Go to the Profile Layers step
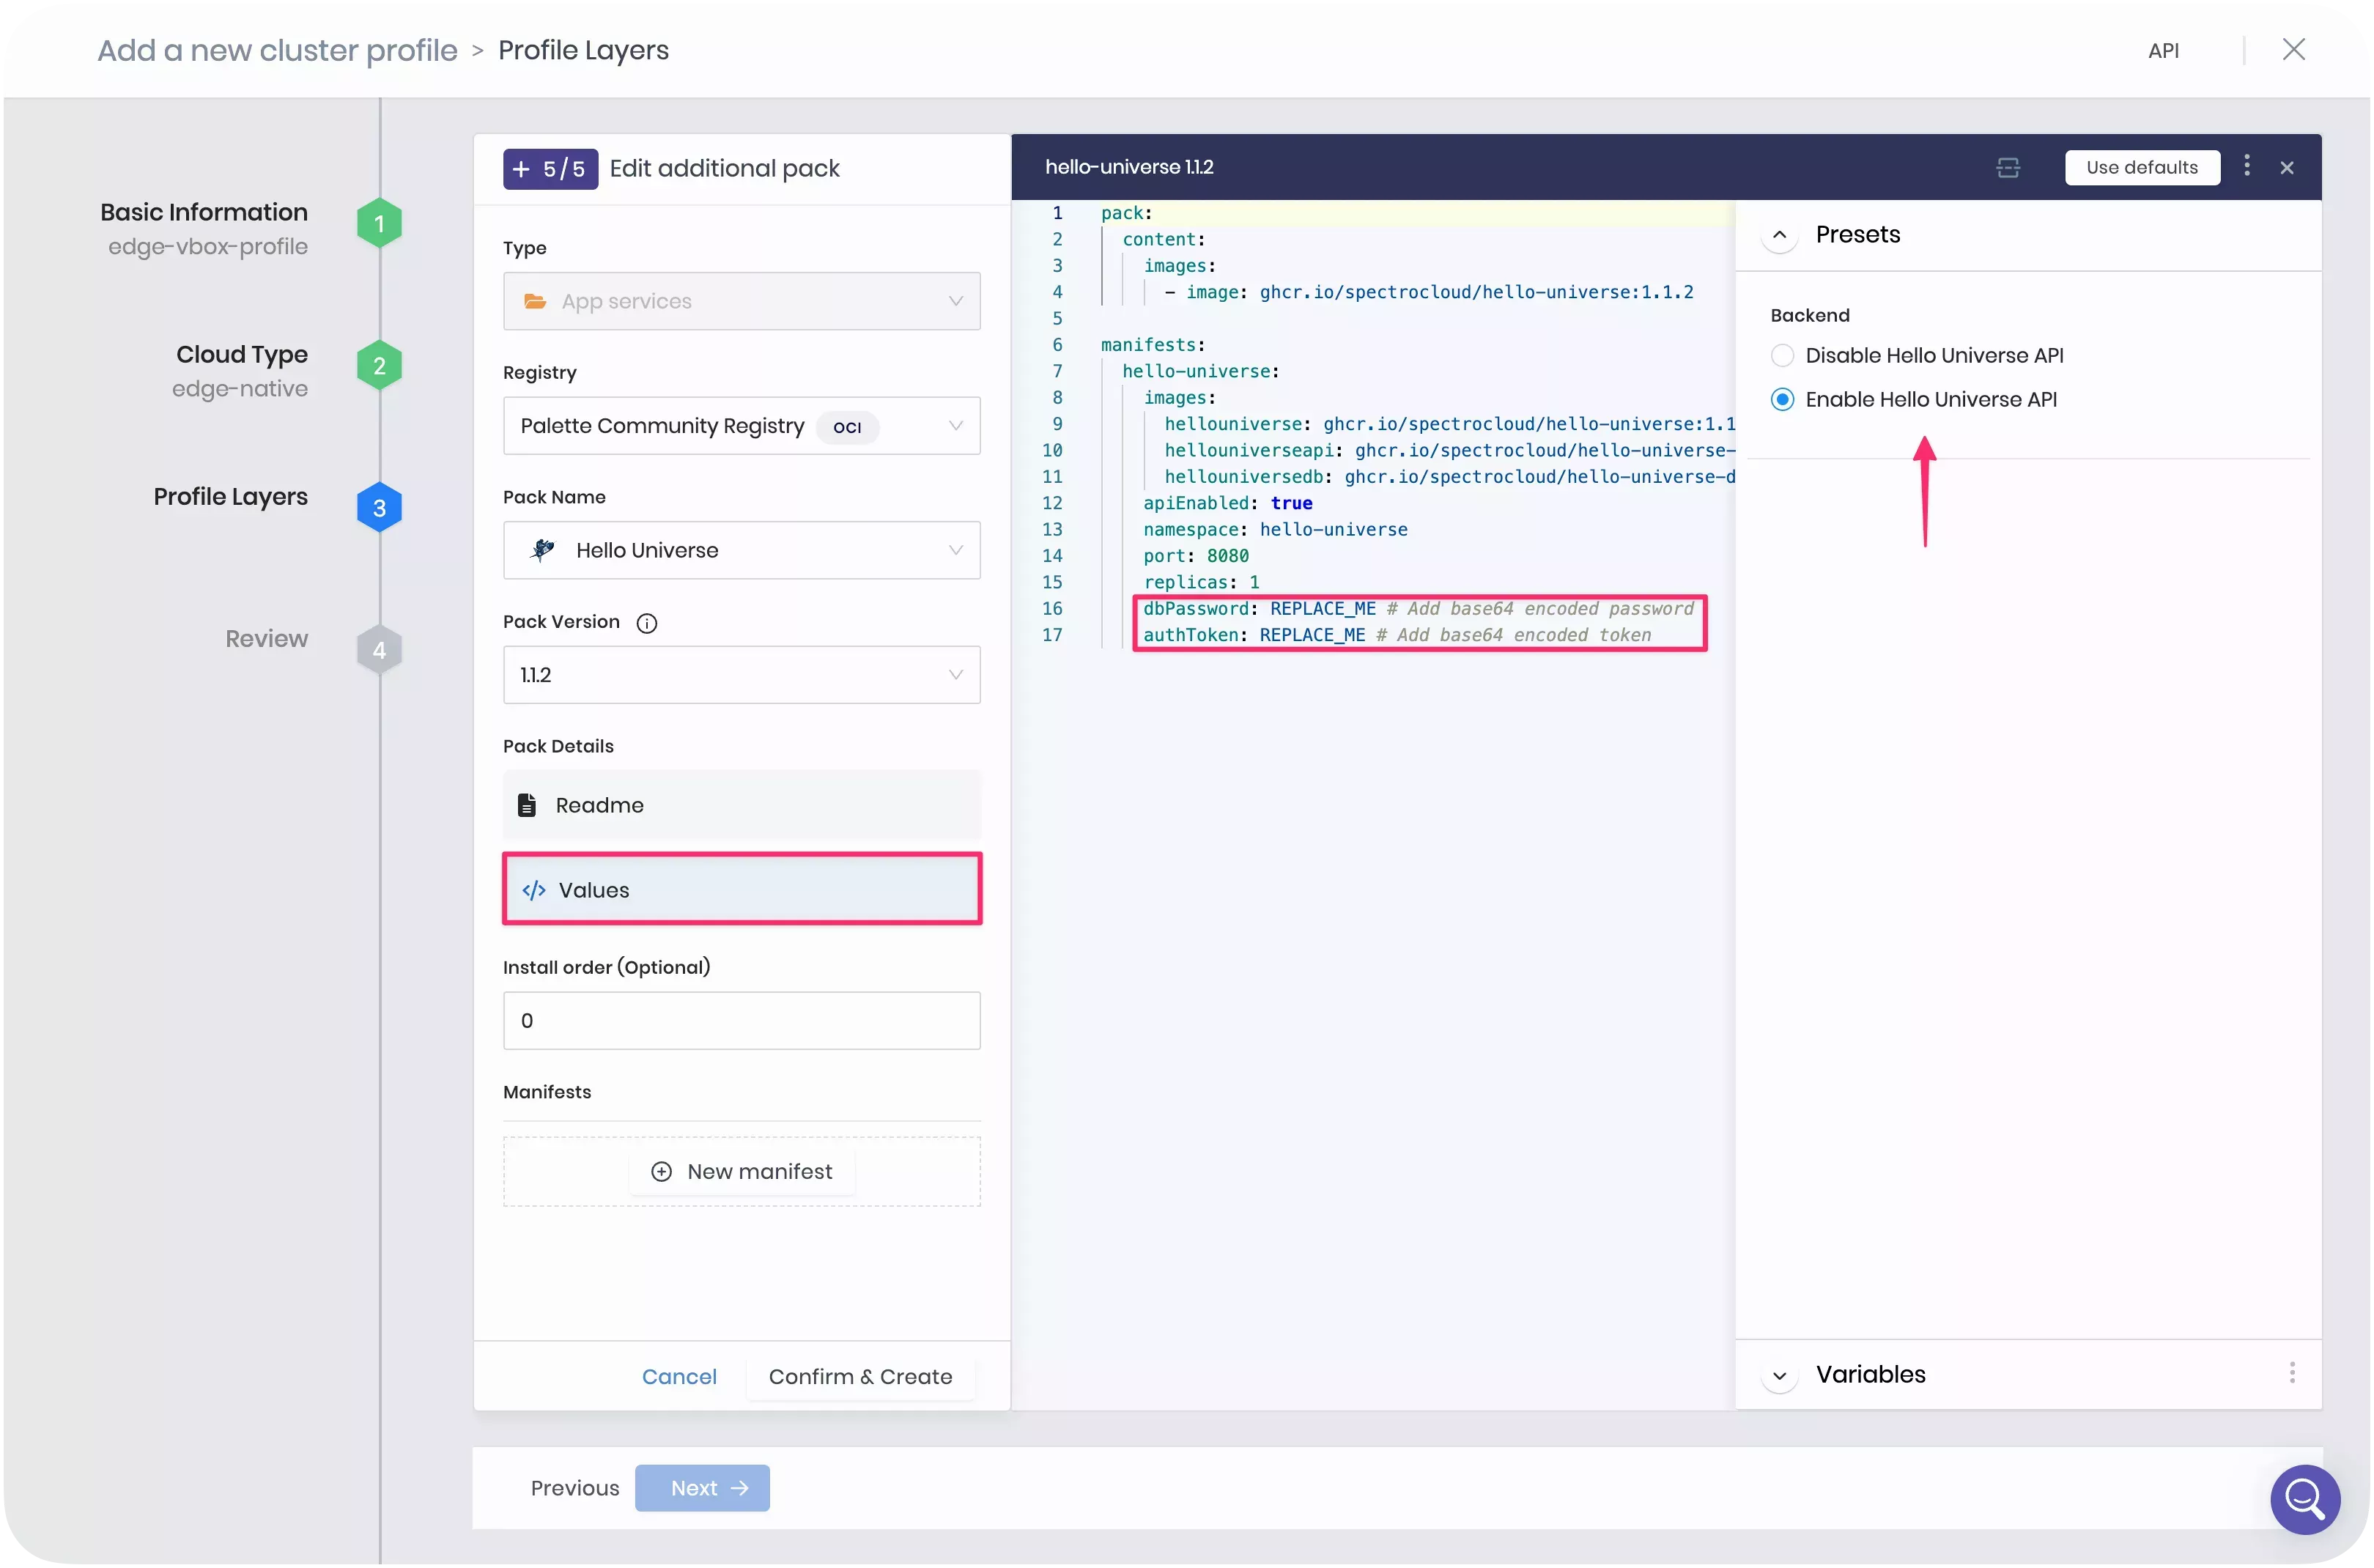Viewport: 2374px width, 1568px height. tap(378, 506)
